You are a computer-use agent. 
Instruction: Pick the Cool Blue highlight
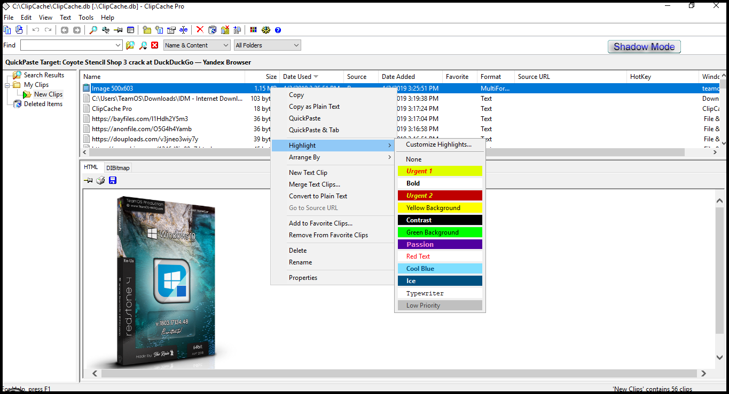(440, 269)
